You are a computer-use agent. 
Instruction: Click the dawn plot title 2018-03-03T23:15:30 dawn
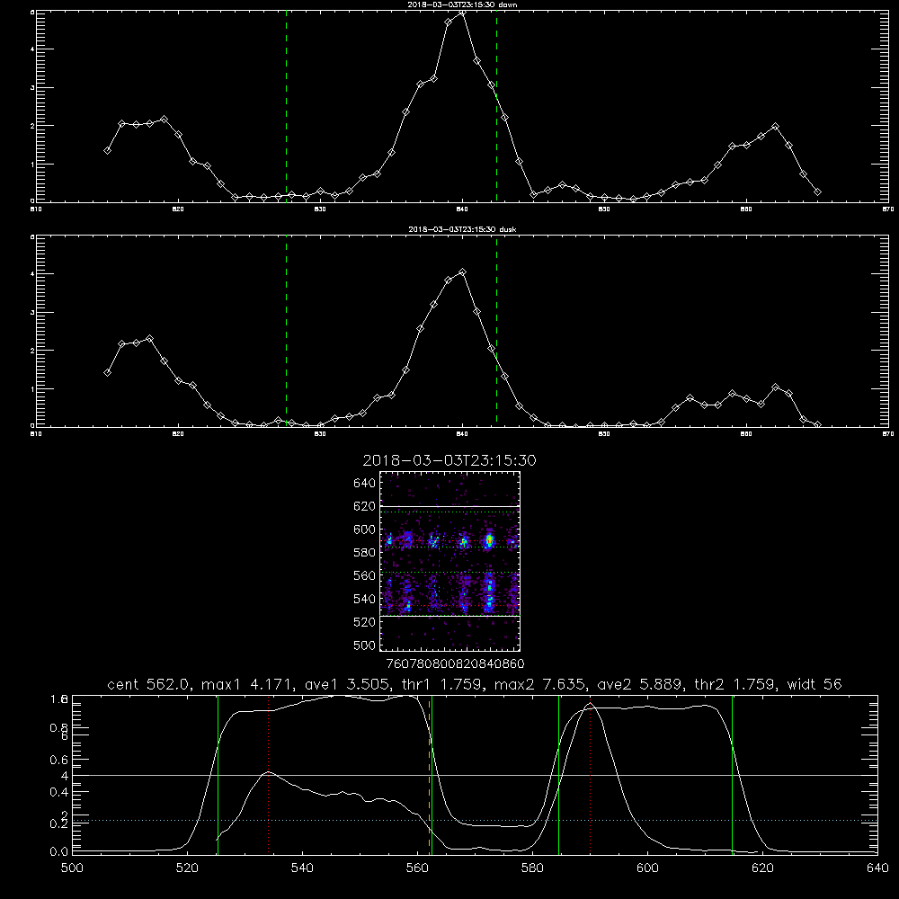pos(462,4)
